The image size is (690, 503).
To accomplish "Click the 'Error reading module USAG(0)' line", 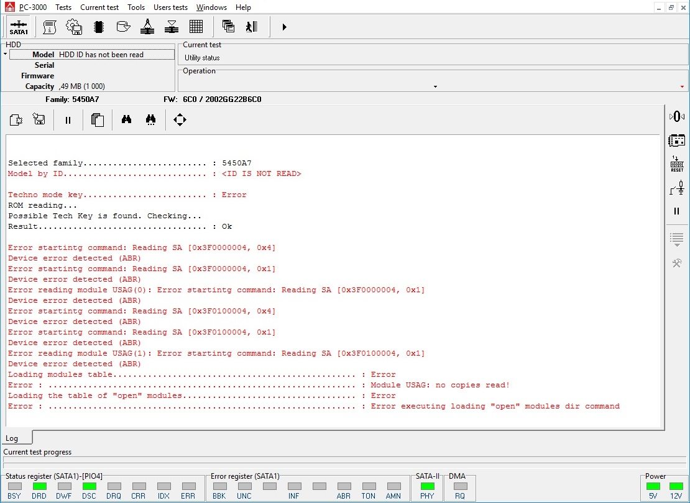I will (x=216, y=290).
